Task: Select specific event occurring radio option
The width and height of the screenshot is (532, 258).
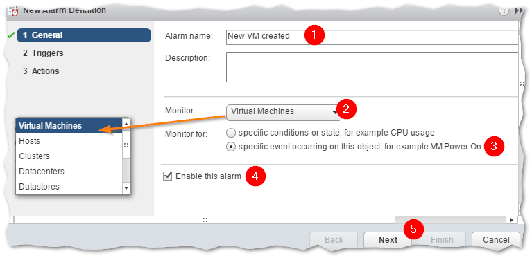Action: 231,147
